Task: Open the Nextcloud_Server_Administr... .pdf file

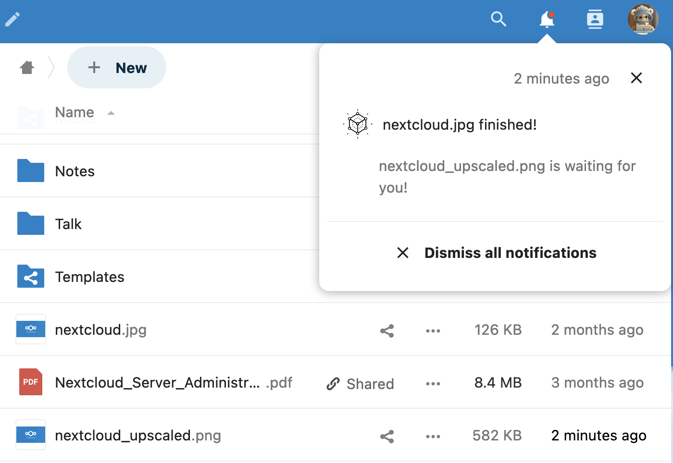Action: 174,383
